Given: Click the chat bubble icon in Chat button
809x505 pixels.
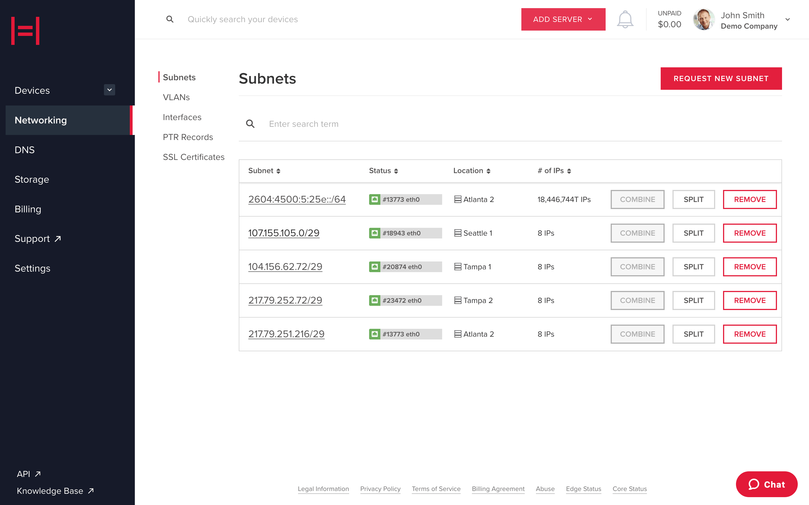Looking at the screenshot, I should [x=753, y=484].
